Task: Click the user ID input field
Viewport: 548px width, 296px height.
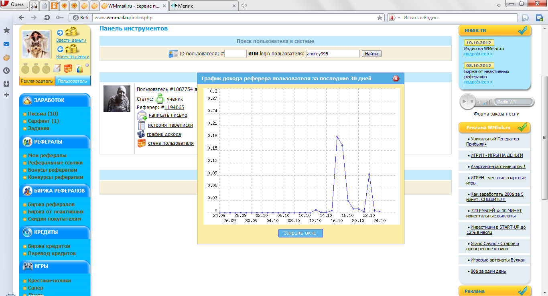Action: pos(235,54)
